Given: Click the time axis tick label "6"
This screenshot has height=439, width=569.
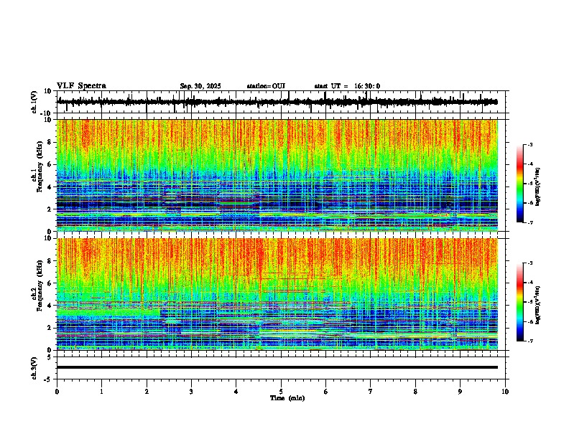Looking at the screenshot, I should 326,392.
